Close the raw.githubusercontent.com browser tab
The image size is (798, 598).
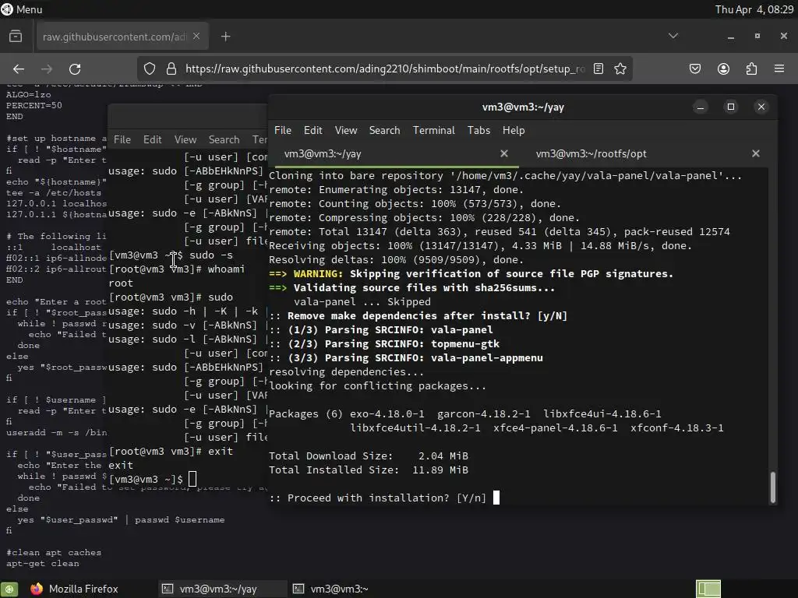[196, 36]
